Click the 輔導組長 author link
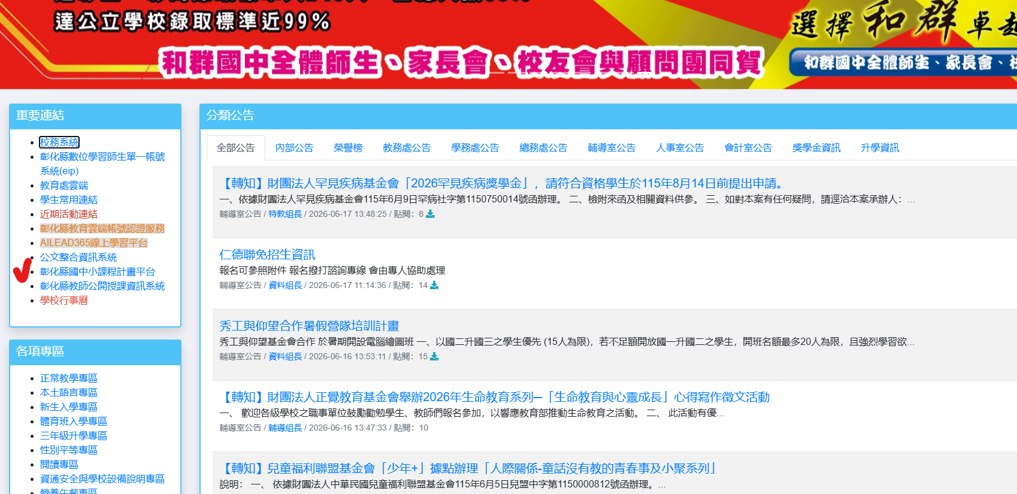 (285, 428)
